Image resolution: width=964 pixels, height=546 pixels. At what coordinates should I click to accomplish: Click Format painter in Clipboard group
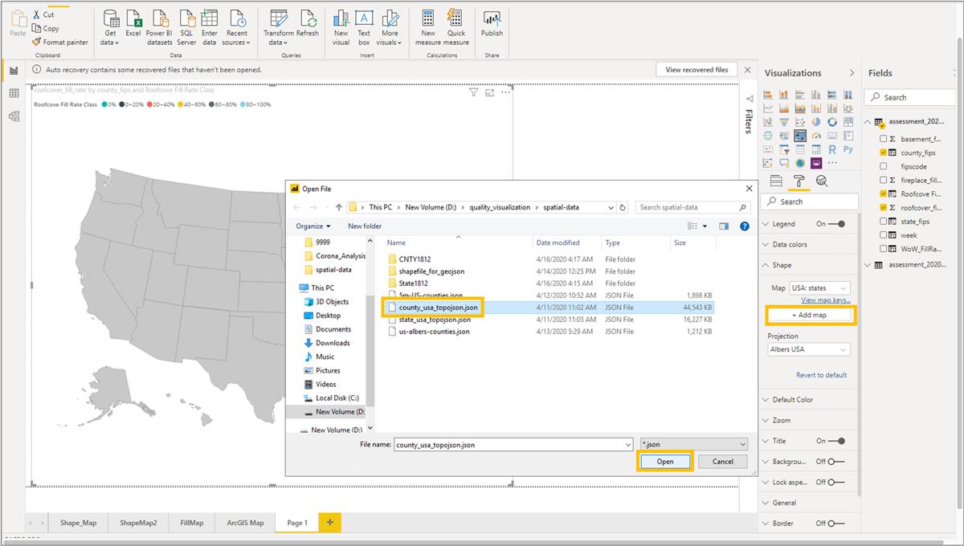[60, 43]
